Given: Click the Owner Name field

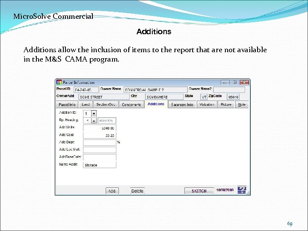Looking at the screenshot, I should (x=155, y=90).
